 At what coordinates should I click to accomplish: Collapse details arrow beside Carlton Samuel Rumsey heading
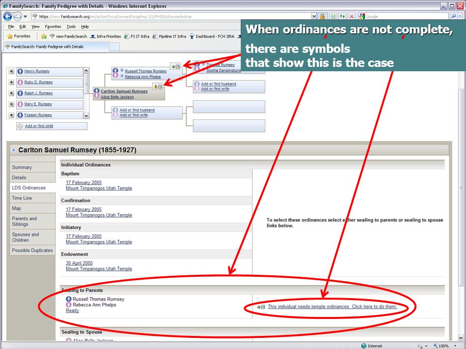coord(14,150)
